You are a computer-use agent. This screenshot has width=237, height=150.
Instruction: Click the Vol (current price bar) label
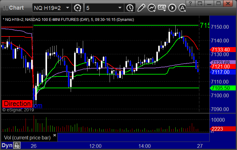click(x=27, y=138)
